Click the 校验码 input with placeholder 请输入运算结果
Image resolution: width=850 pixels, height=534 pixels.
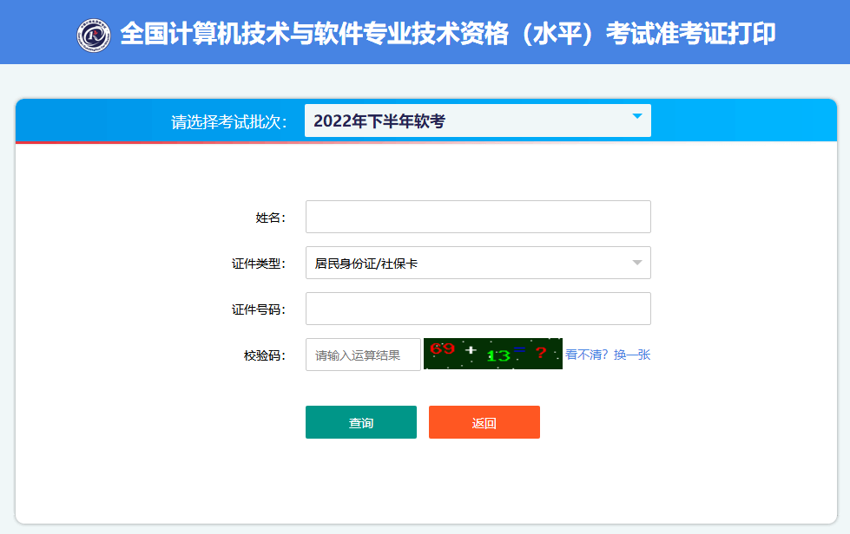tap(363, 355)
